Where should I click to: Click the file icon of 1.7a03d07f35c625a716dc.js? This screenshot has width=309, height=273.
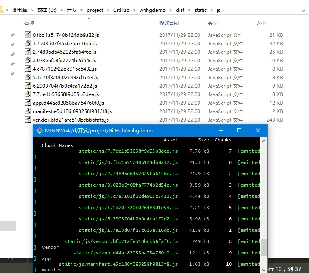point(28,43)
